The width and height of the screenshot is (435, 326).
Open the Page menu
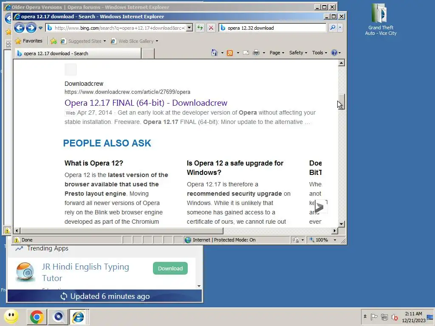tap(277, 53)
